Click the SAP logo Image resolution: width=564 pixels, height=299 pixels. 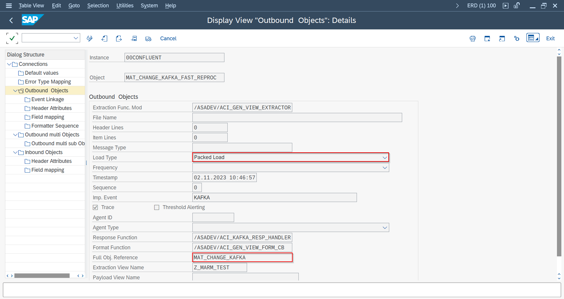[x=33, y=20]
